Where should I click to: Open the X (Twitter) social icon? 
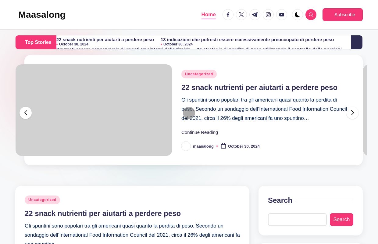(x=241, y=15)
